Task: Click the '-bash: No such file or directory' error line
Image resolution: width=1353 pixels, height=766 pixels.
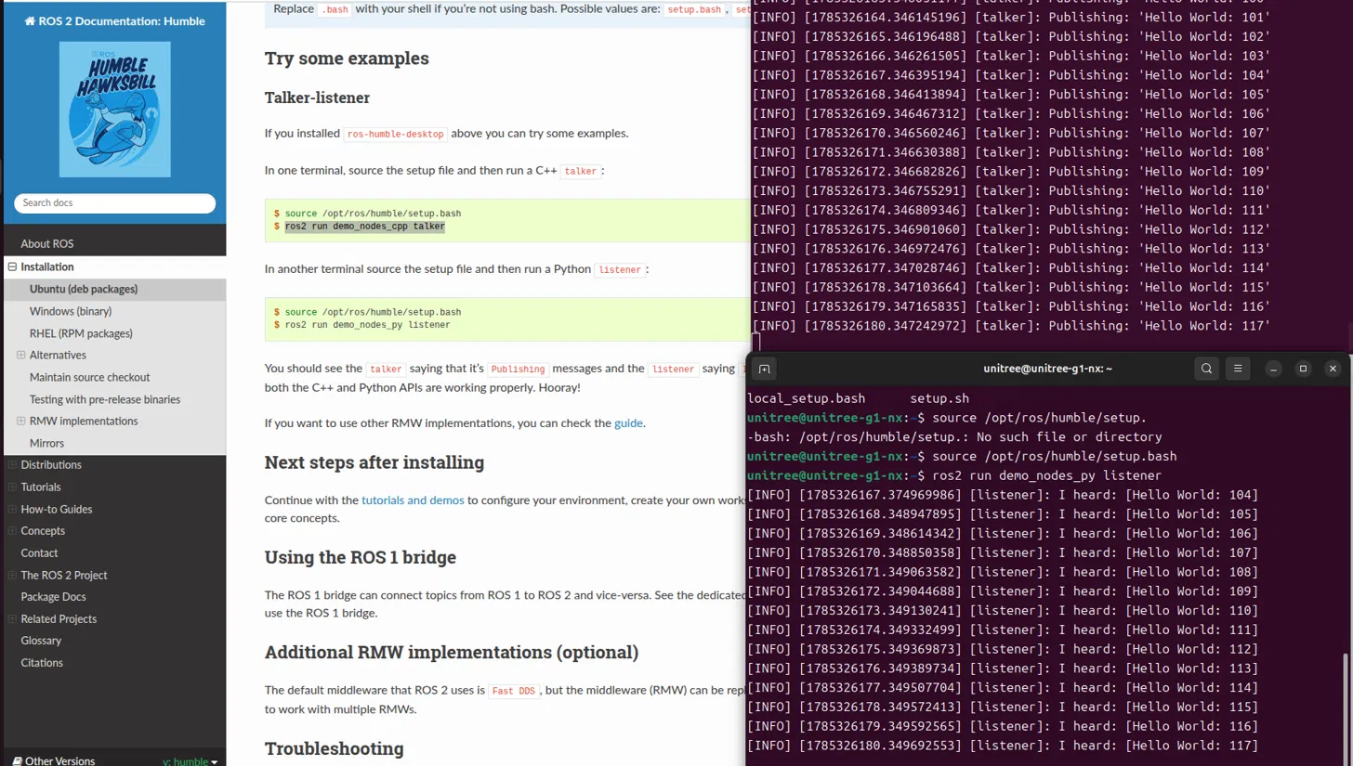Action: tap(954, 437)
